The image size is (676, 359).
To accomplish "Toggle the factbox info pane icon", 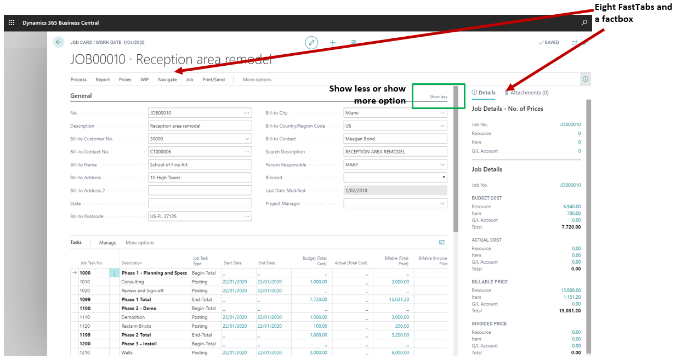I will point(585,79).
